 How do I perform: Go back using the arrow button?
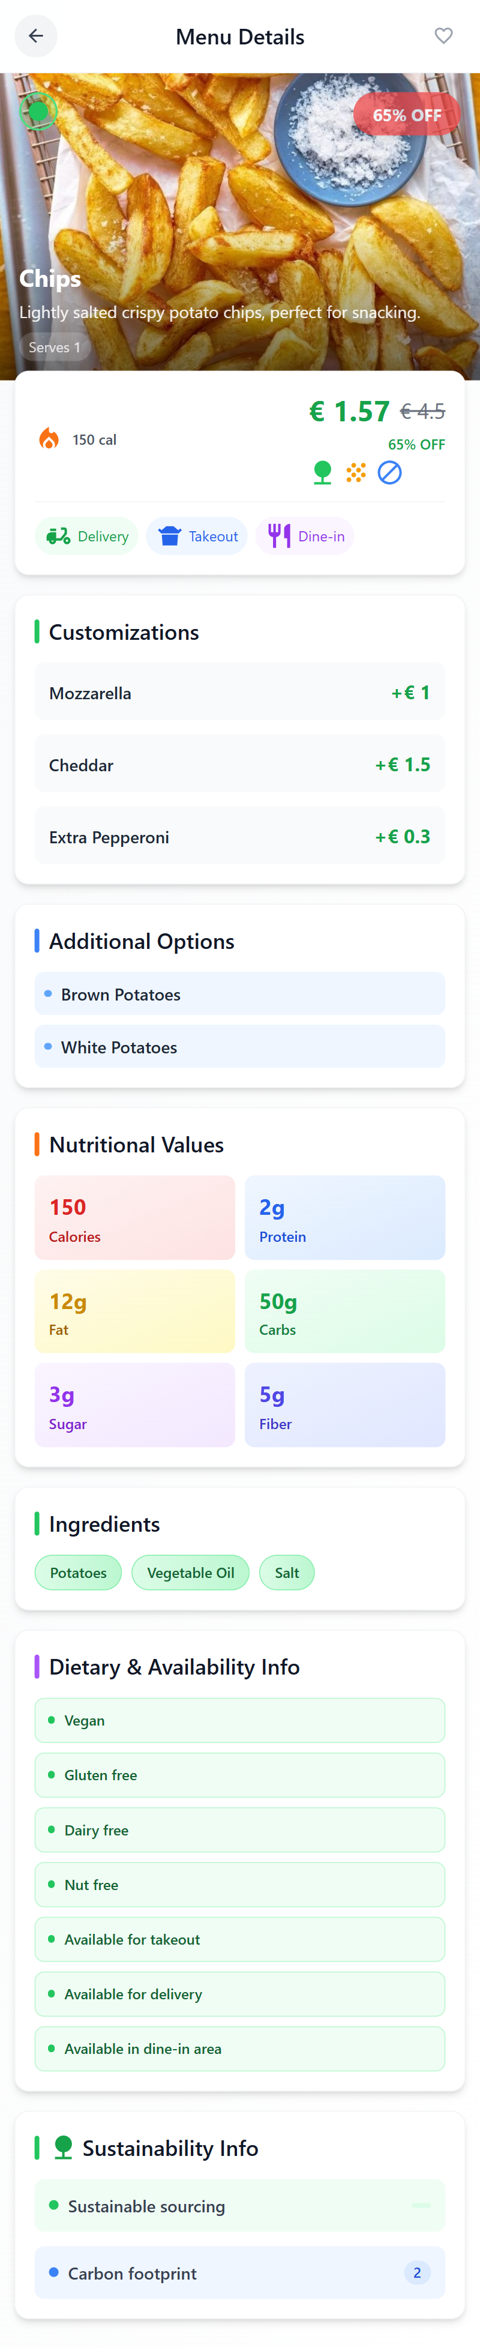[35, 37]
